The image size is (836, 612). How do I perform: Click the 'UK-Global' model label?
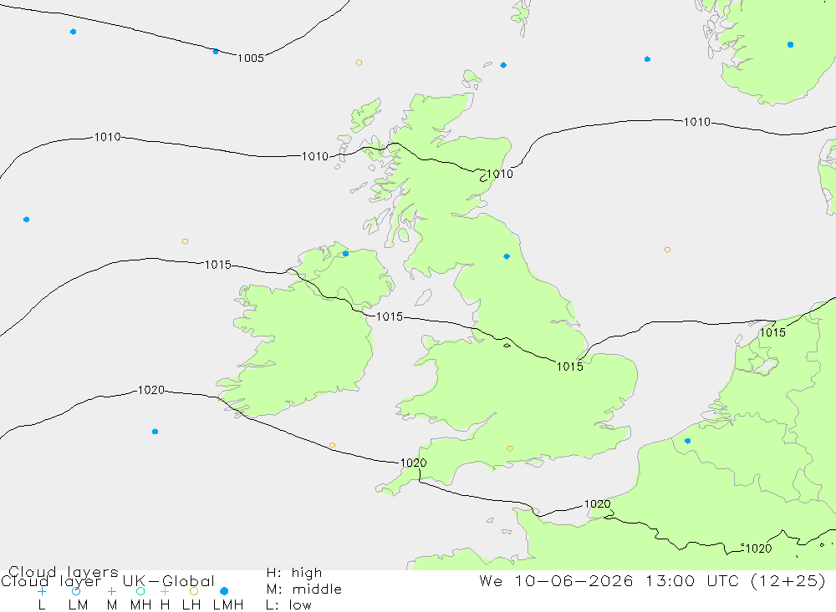tap(169, 581)
